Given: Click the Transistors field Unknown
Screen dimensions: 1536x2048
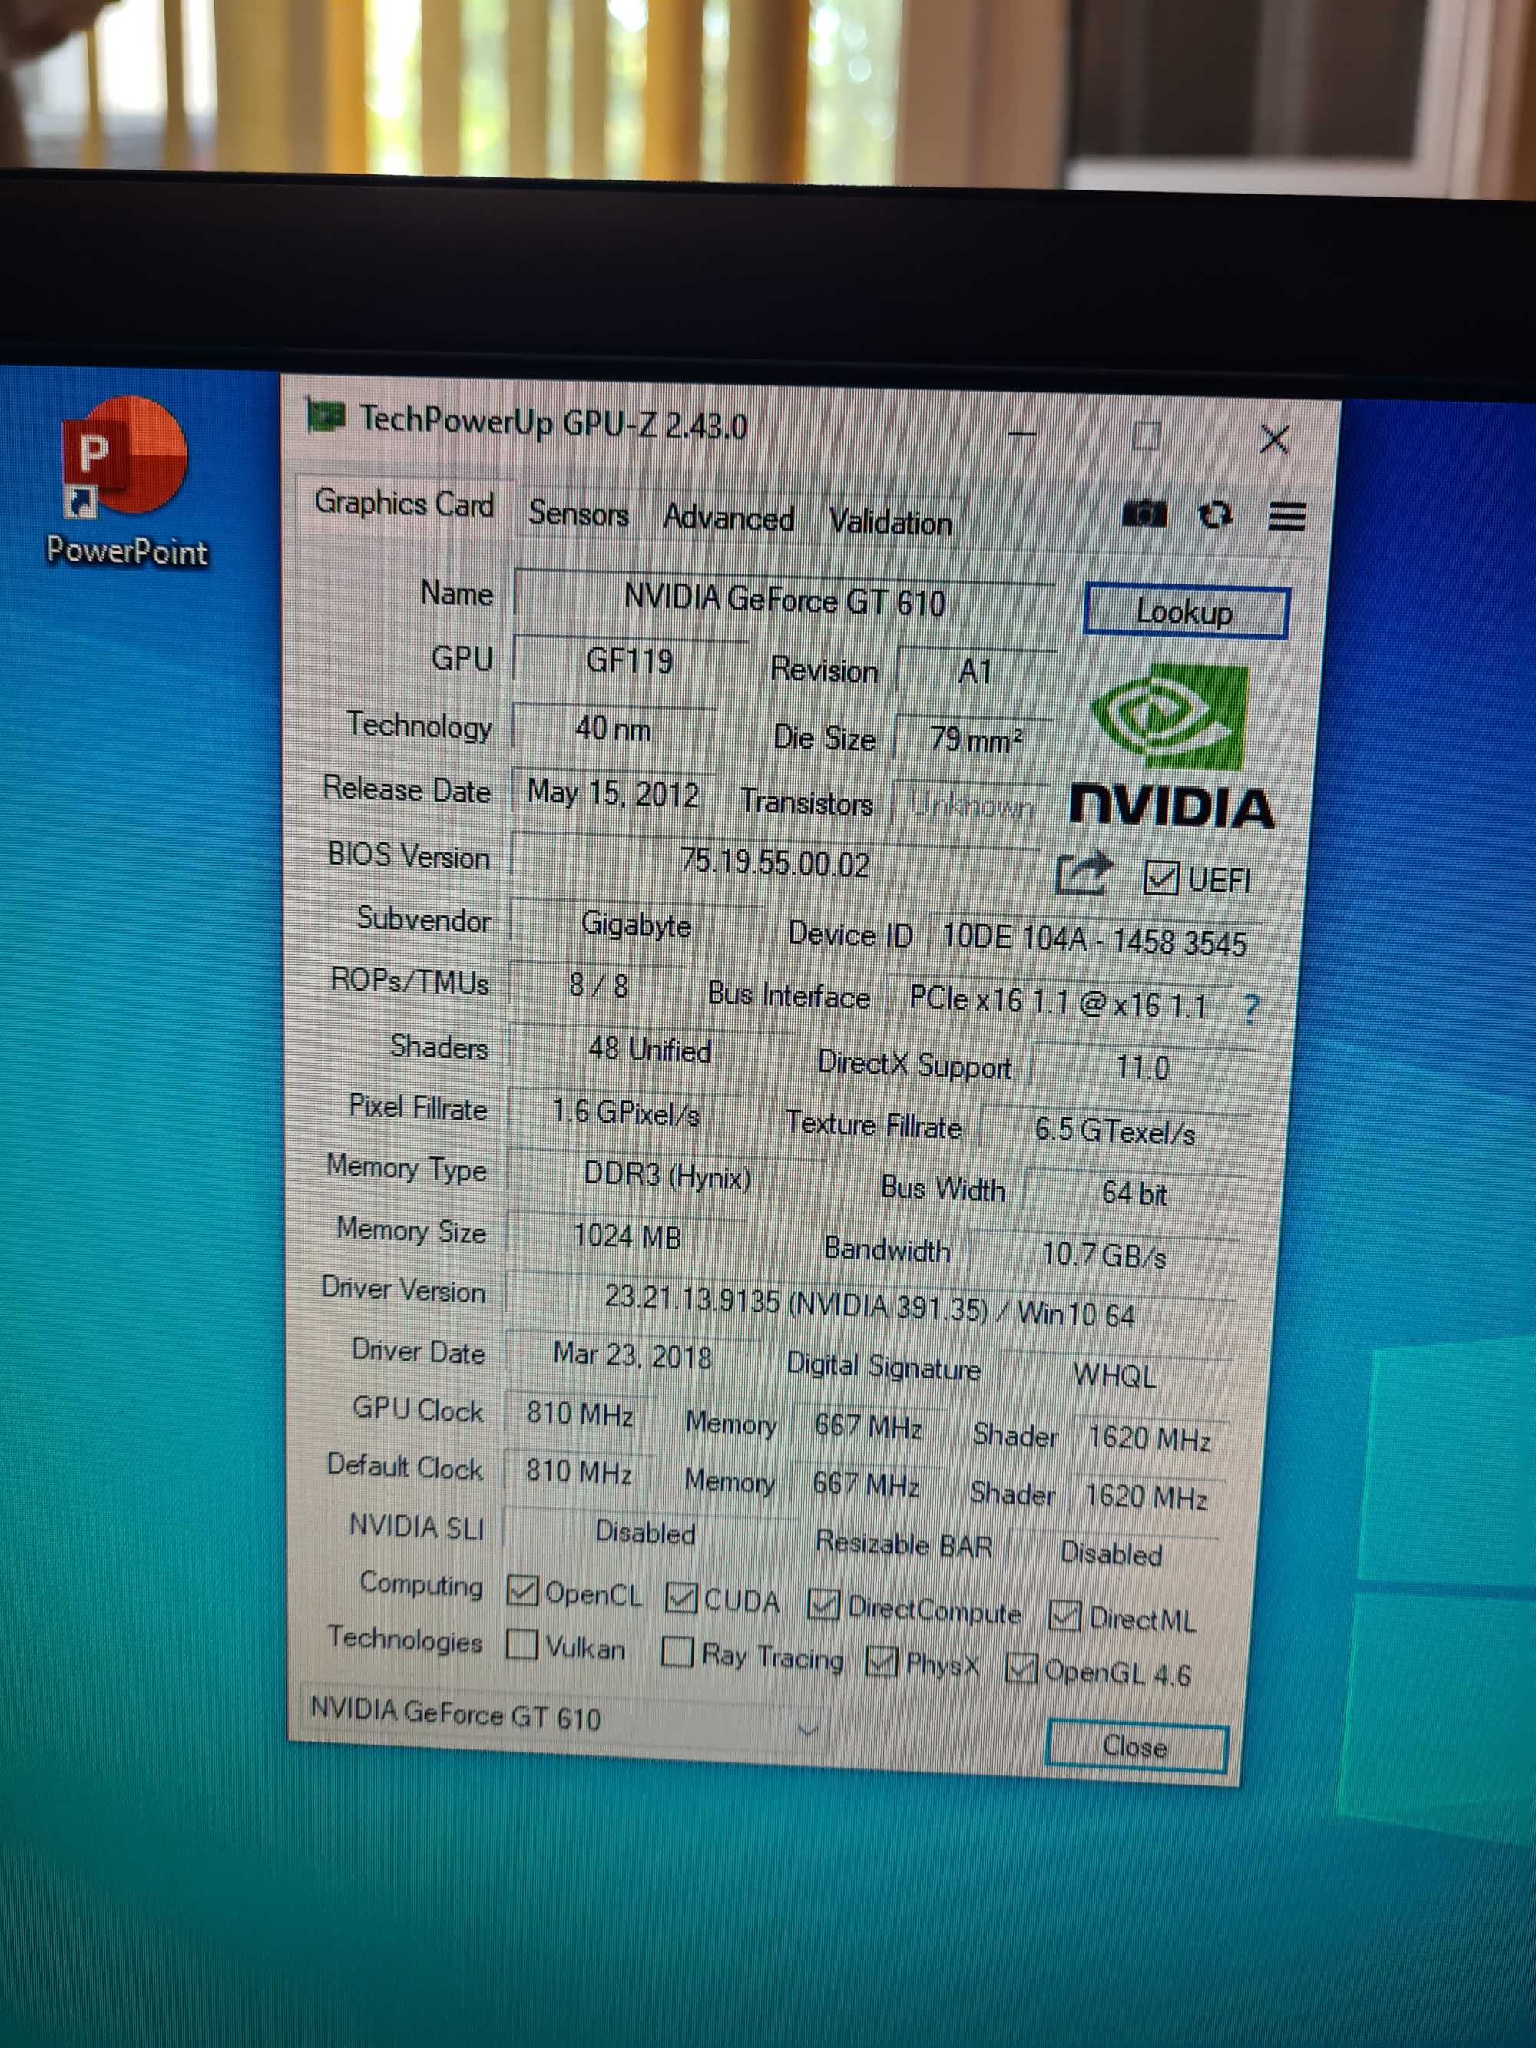Looking at the screenshot, I should (972, 806).
